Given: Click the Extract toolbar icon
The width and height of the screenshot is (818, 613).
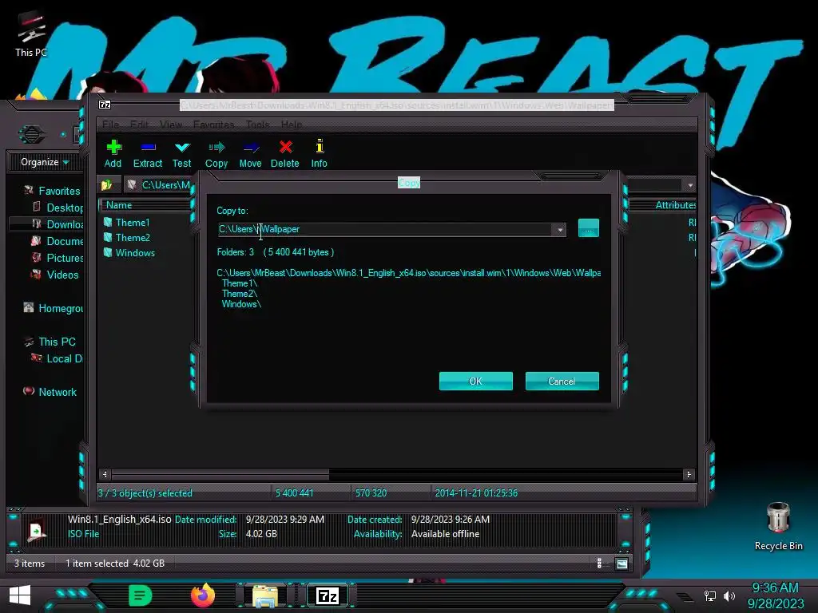Looking at the screenshot, I should 148,154.
